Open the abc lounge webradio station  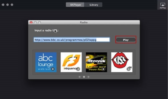(46, 62)
